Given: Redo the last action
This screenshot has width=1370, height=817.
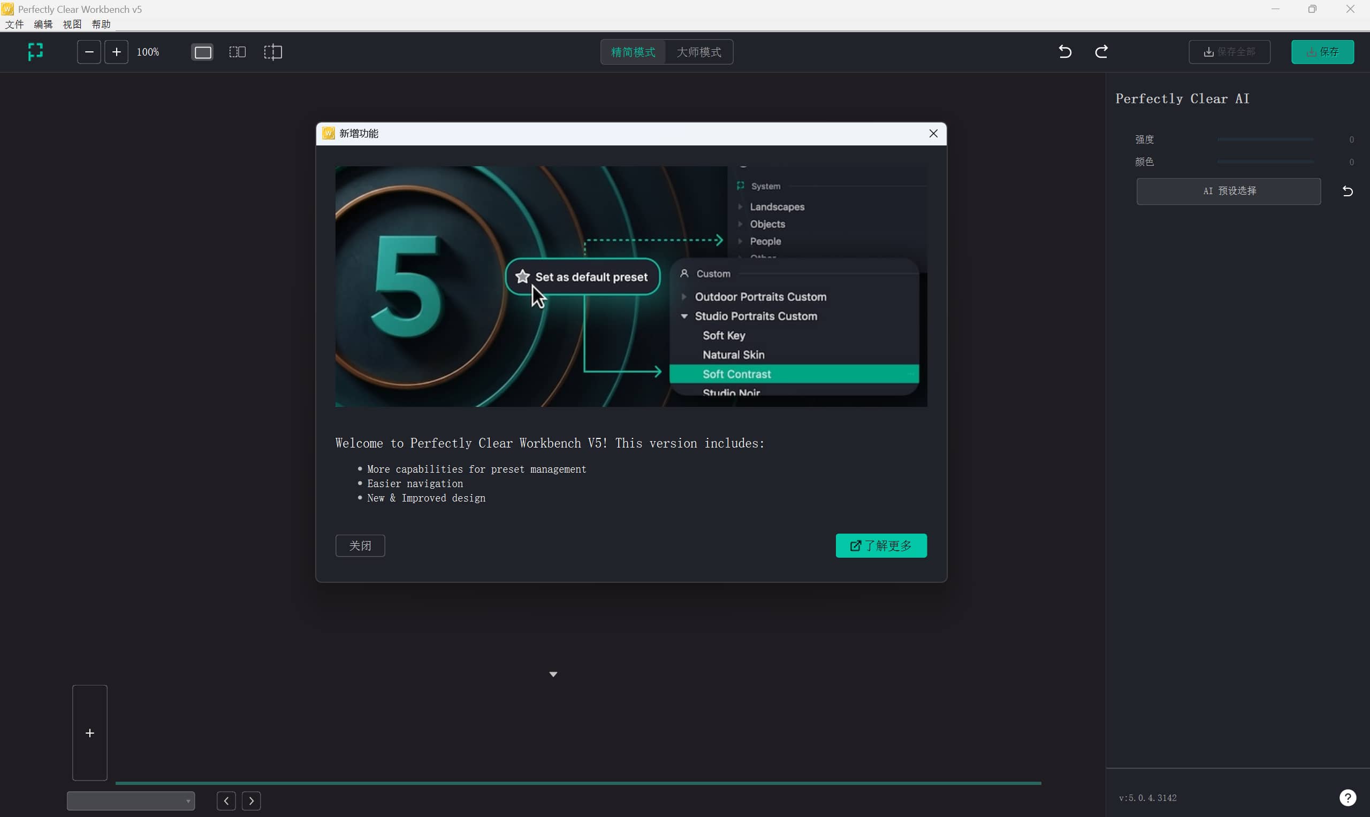Looking at the screenshot, I should 1101,52.
